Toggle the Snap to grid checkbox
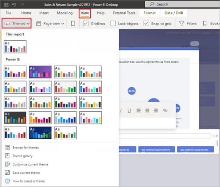This screenshot has width=220, height=187. tap(146, 24)
